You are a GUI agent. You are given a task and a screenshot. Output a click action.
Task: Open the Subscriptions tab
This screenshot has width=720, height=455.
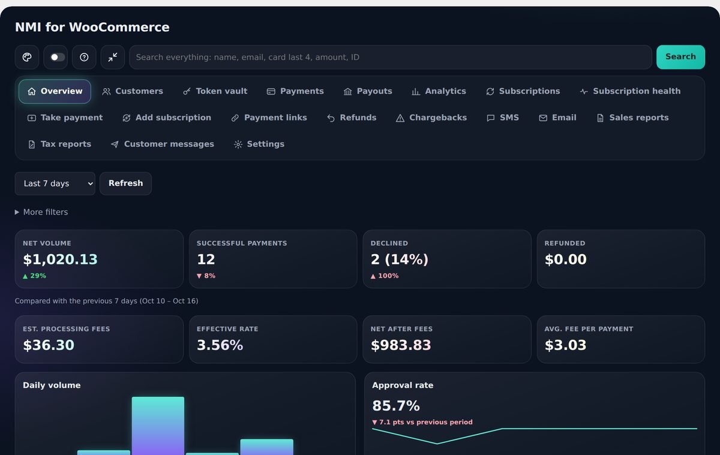(x=523, y=92)
